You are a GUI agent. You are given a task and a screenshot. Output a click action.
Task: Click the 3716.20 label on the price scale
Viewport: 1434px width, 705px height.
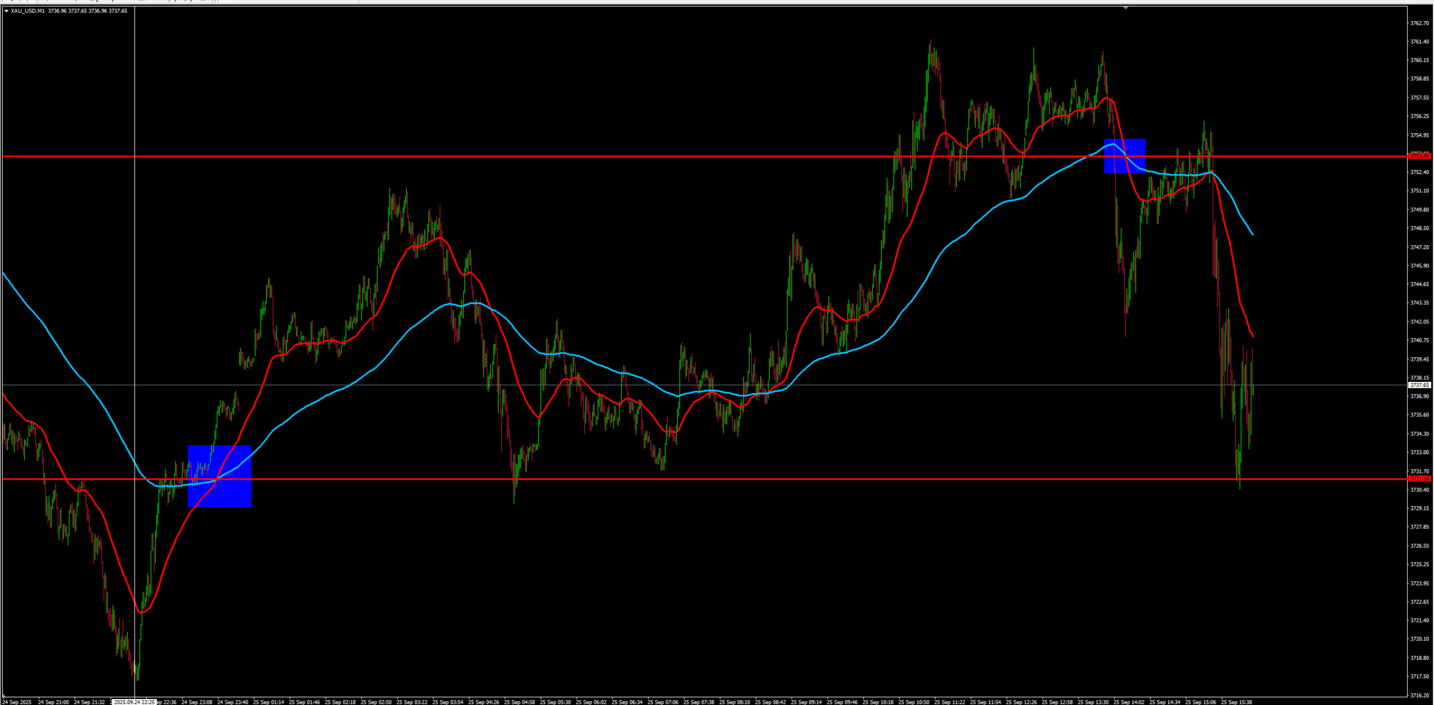pos(1419,695)
